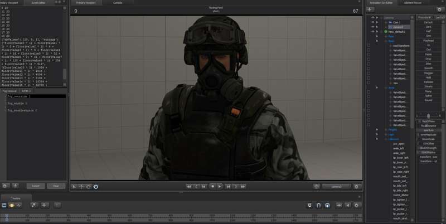
Task: Expand the Legs control group
Action: (x=377, y=134)
